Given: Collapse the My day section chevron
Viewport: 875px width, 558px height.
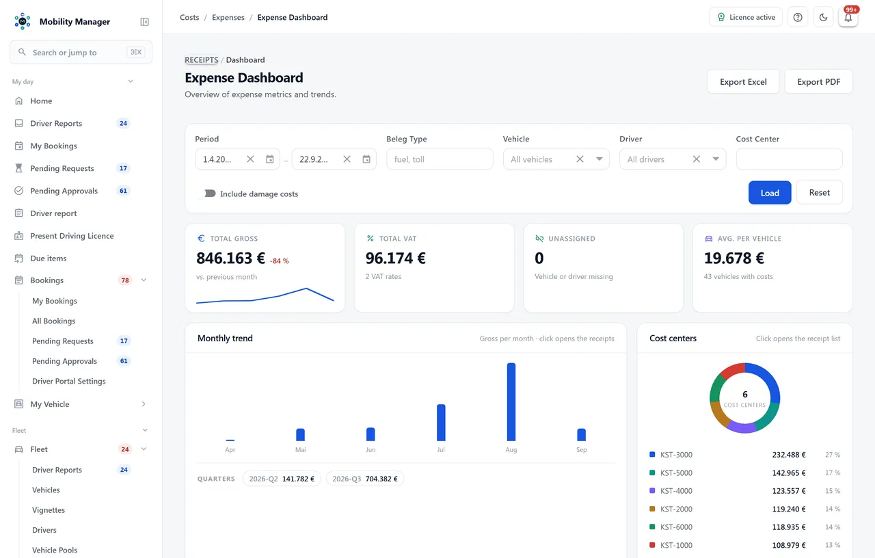Looking at the screenshot, I should click(131, 81).
